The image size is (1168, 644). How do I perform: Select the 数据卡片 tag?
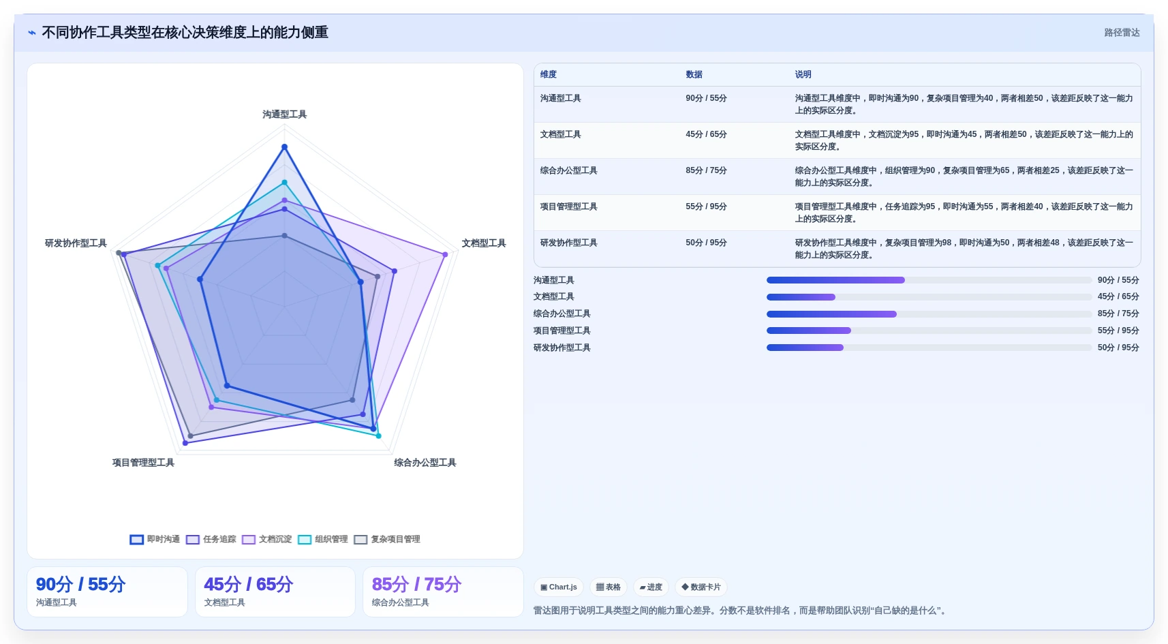coord(701,587)
